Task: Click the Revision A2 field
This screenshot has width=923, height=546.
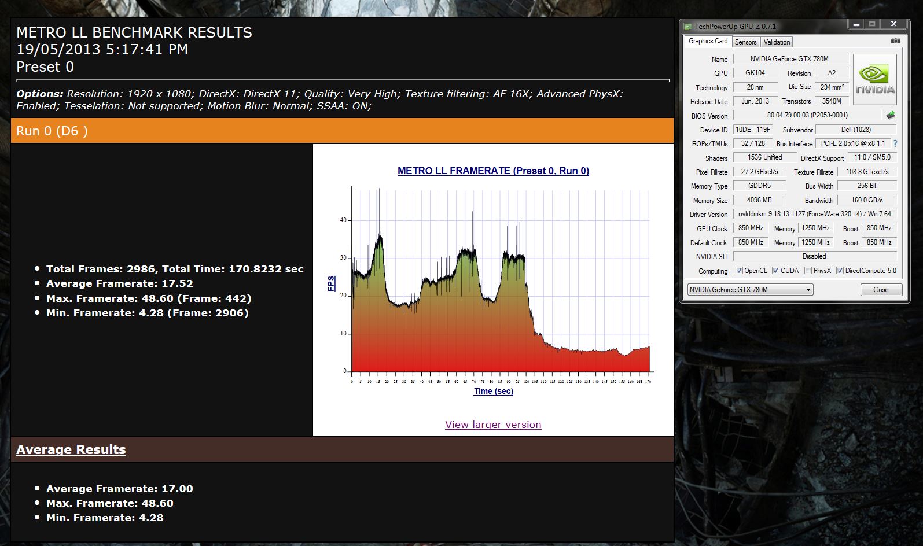Action: click(832, 73)
